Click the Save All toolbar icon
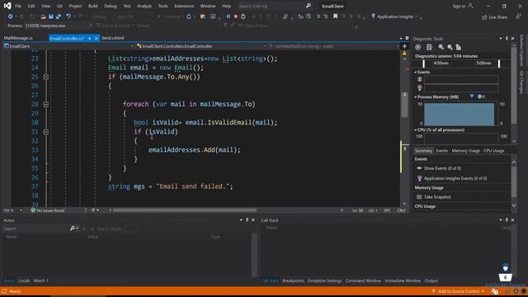The width and height of the screenshot is (528, 297). click(x=59, y=16)
